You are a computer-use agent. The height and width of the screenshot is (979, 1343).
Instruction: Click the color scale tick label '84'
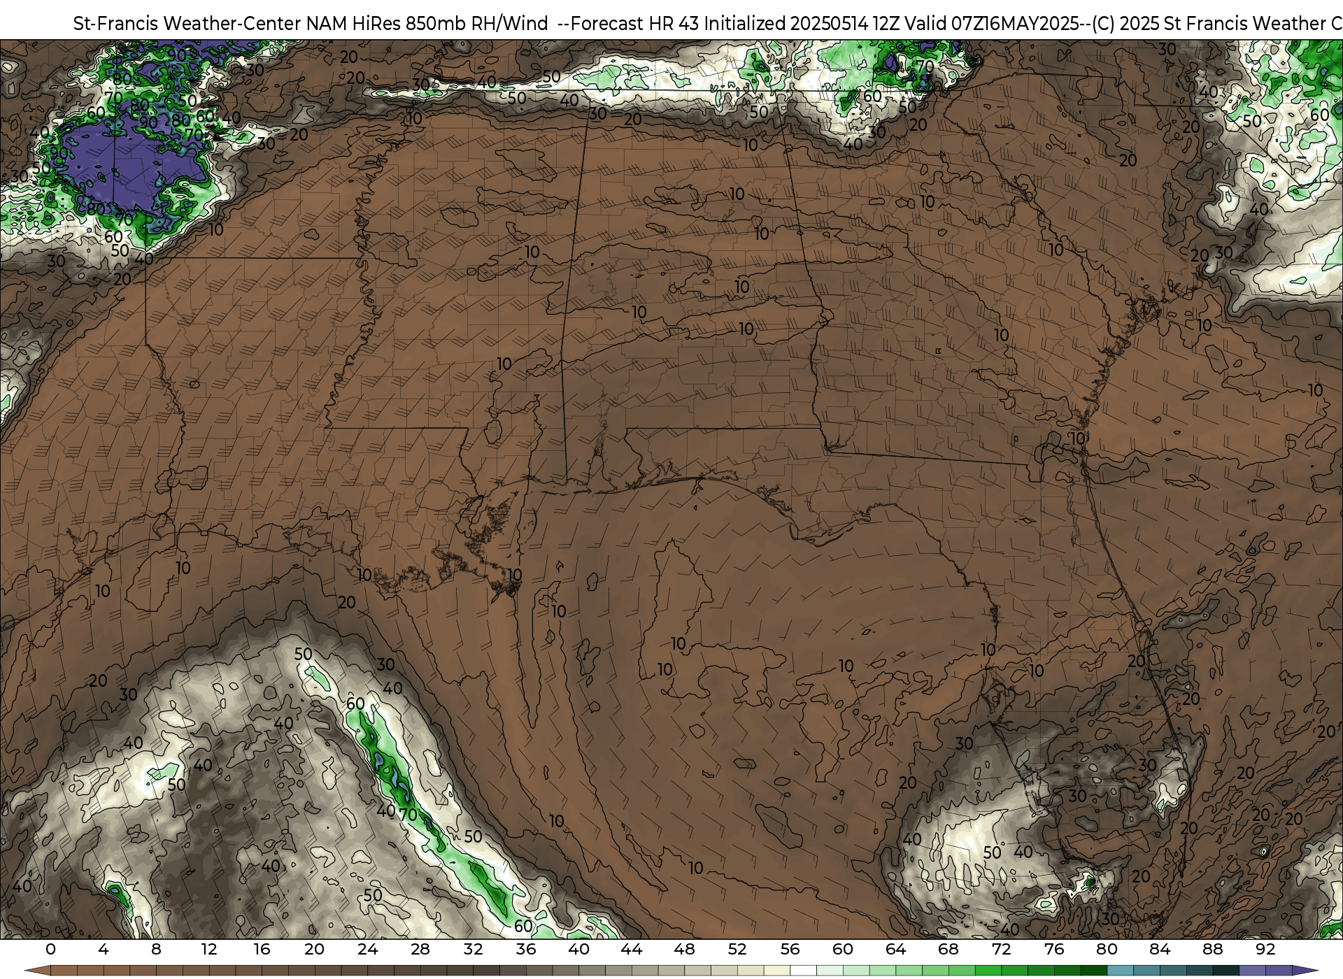(1160, 949)
